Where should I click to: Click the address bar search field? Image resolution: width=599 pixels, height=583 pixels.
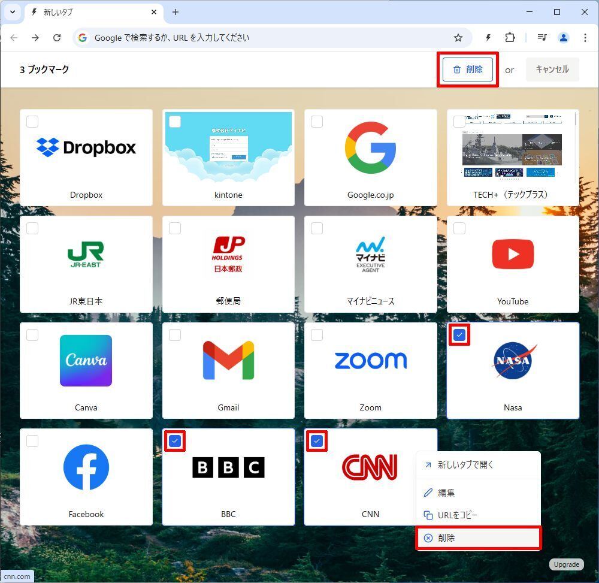tap(272, 37)
